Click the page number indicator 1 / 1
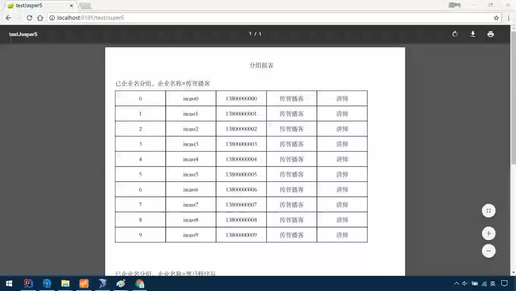This screenshot has width=516, height=291. click(255, 34)
